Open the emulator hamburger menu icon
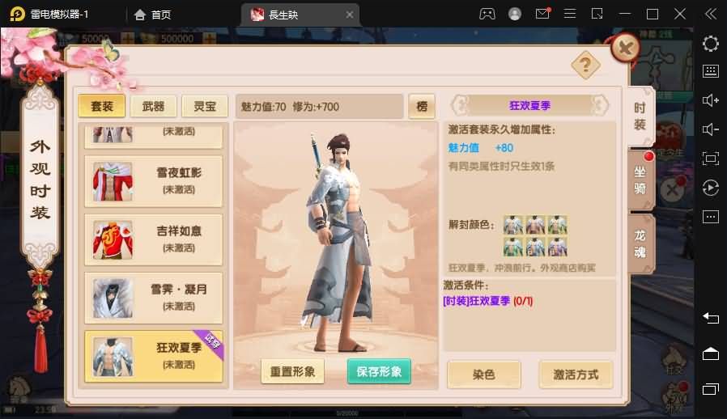 (x=570, y=14)
